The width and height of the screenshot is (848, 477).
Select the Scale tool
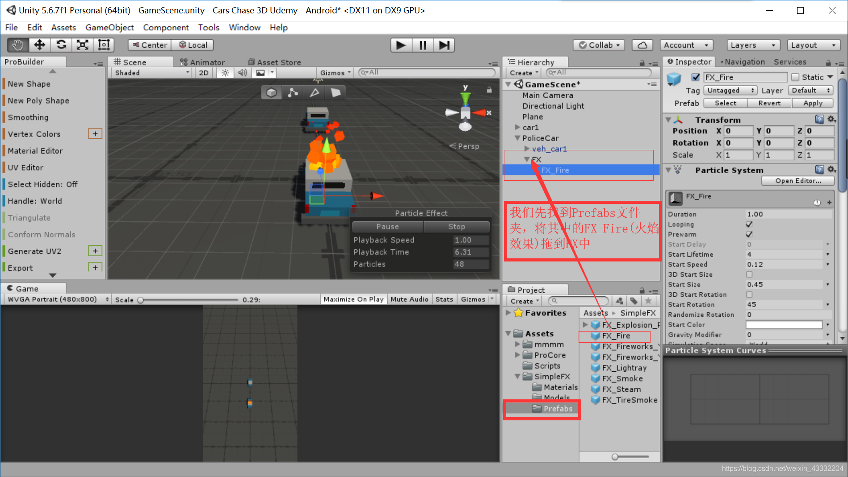point(82,45)
